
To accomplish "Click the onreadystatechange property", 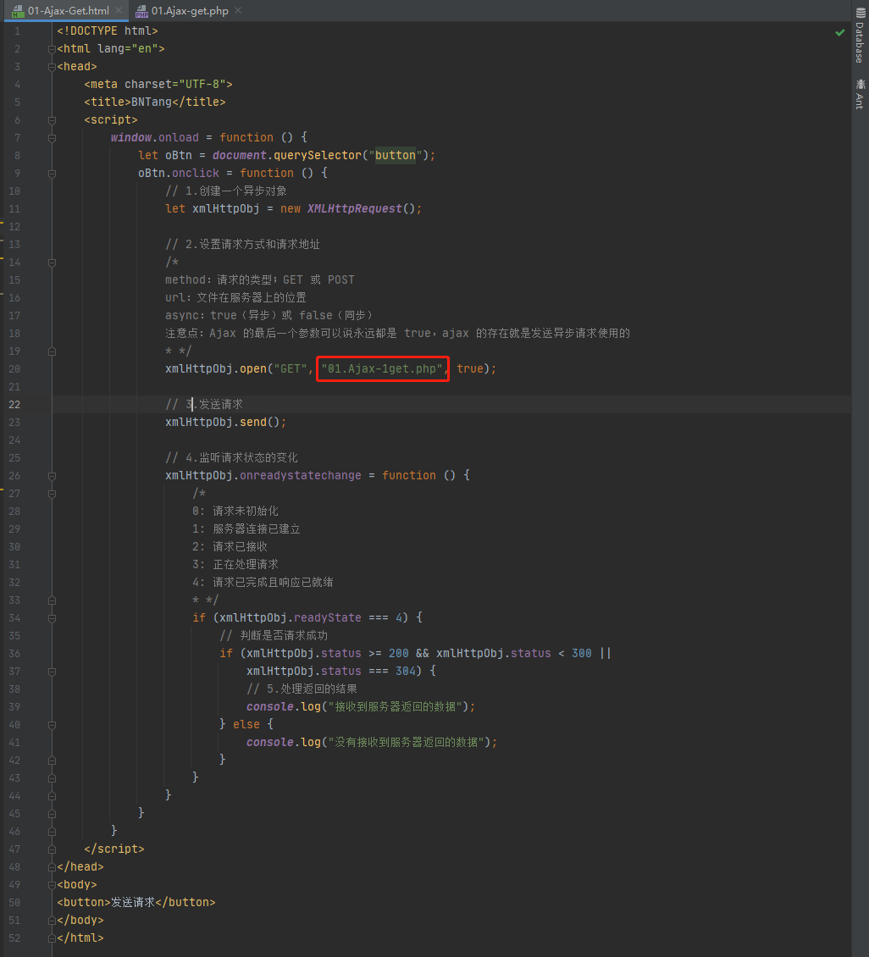I will [300, 475].
